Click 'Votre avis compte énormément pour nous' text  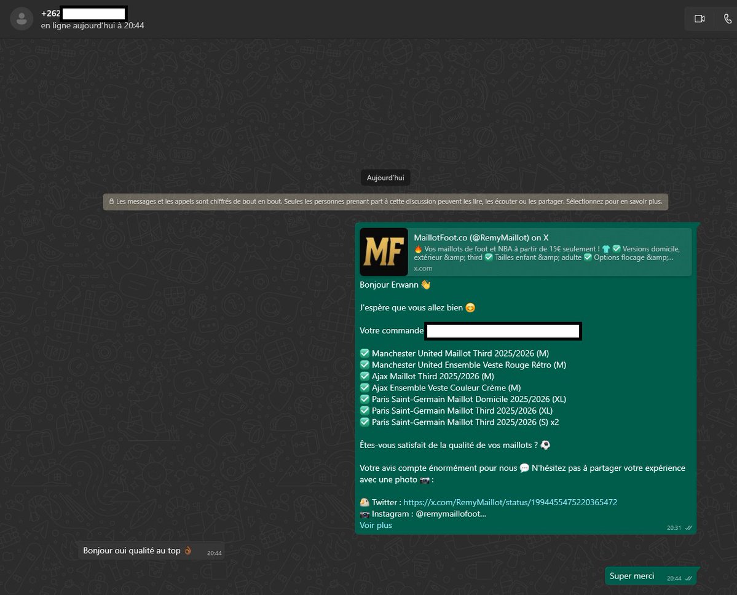(x=438, y=468)
